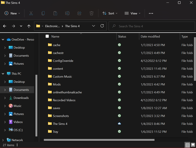Go up one folder level arrow

pos(29,26)
